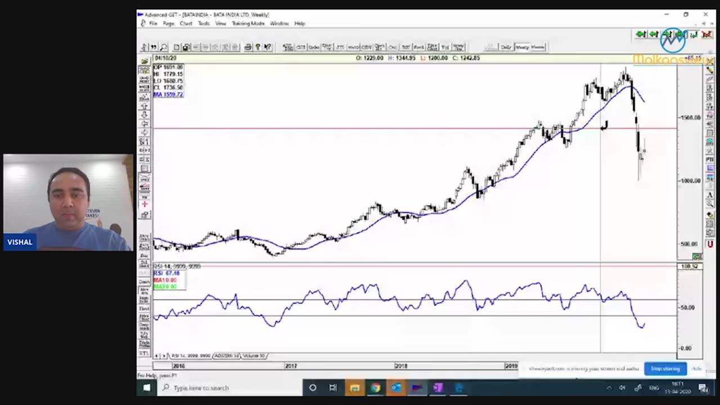Click the Vol study toolbar button
The width and height of the screenshot is (720, 405).
(x=445, y=47)
